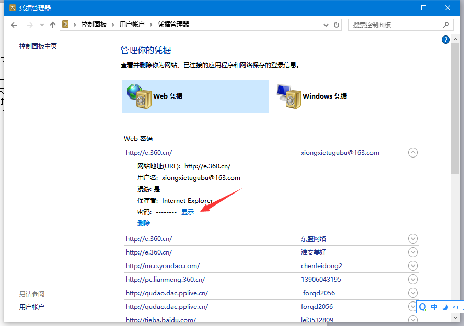Viewport: 464px width, 326px height.
Task: Expand the lei3532809 baidu entry
Action: [413, 319]
